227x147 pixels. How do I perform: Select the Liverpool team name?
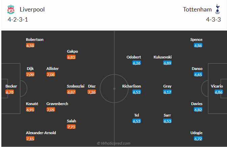[32, 9]
